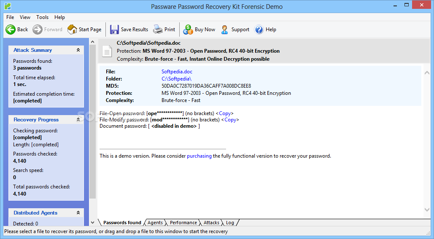Click the Total passwords checked 4,140 value

tap(20, 194)
